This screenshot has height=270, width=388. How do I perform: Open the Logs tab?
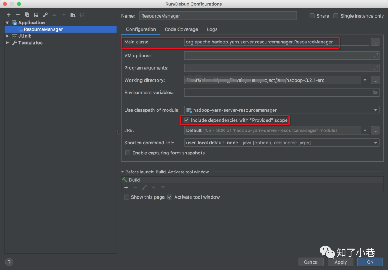coord(212,29)
